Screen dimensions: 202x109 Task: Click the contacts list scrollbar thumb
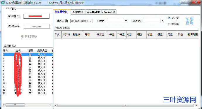click(x=15, y=105)
